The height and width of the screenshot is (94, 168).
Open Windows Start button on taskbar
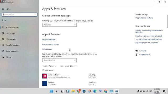coord(51,91)
